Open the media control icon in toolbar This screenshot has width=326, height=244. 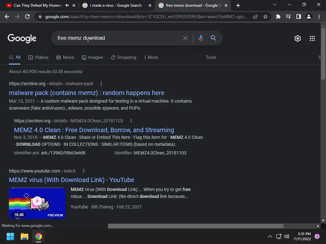point(288,17)
